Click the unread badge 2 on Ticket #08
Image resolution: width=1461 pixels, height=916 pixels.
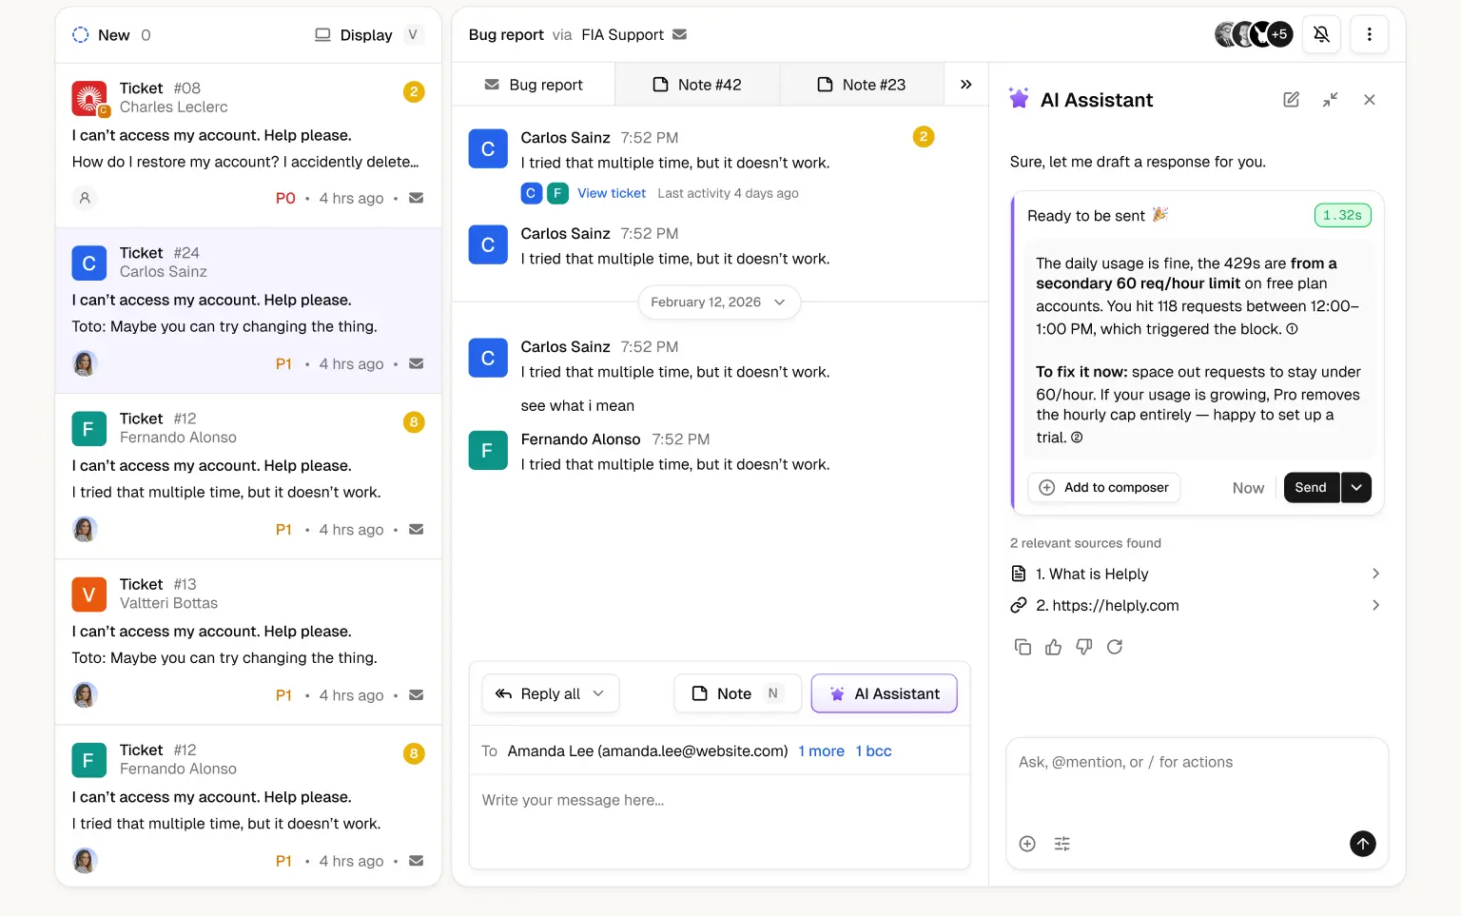(413, 91)
